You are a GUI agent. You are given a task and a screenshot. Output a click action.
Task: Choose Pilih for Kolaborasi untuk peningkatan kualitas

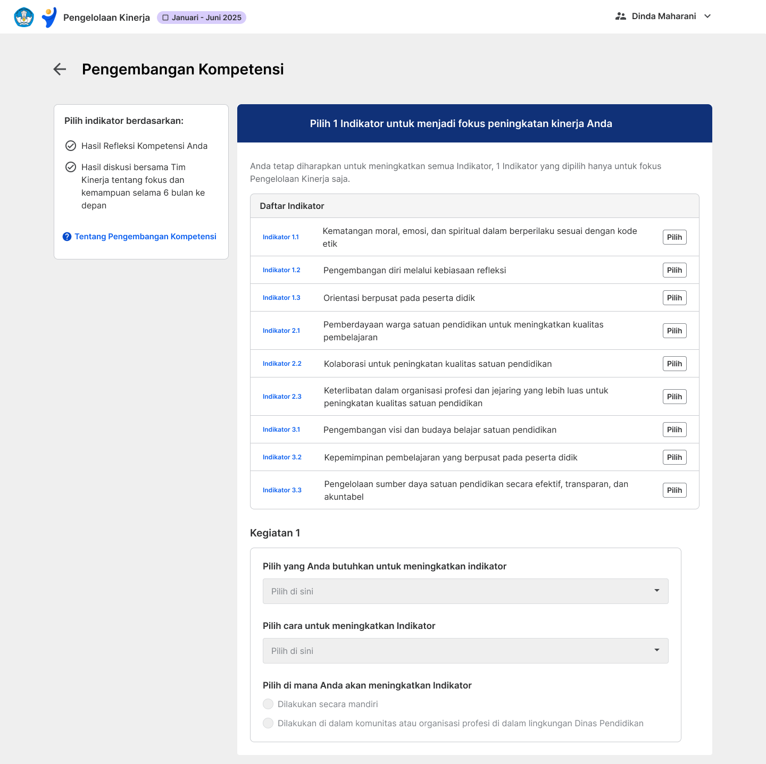(675, 364)
